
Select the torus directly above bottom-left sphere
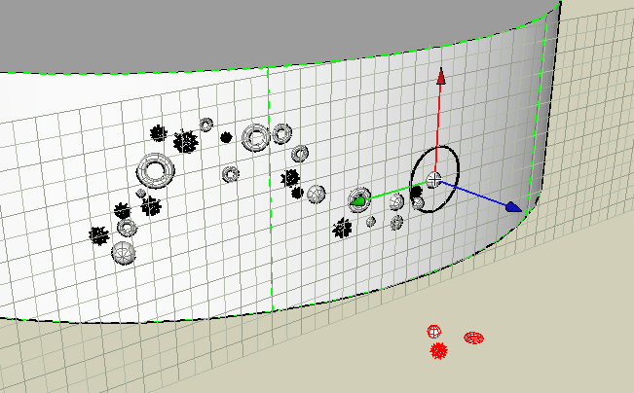click(x=127, y=228)
